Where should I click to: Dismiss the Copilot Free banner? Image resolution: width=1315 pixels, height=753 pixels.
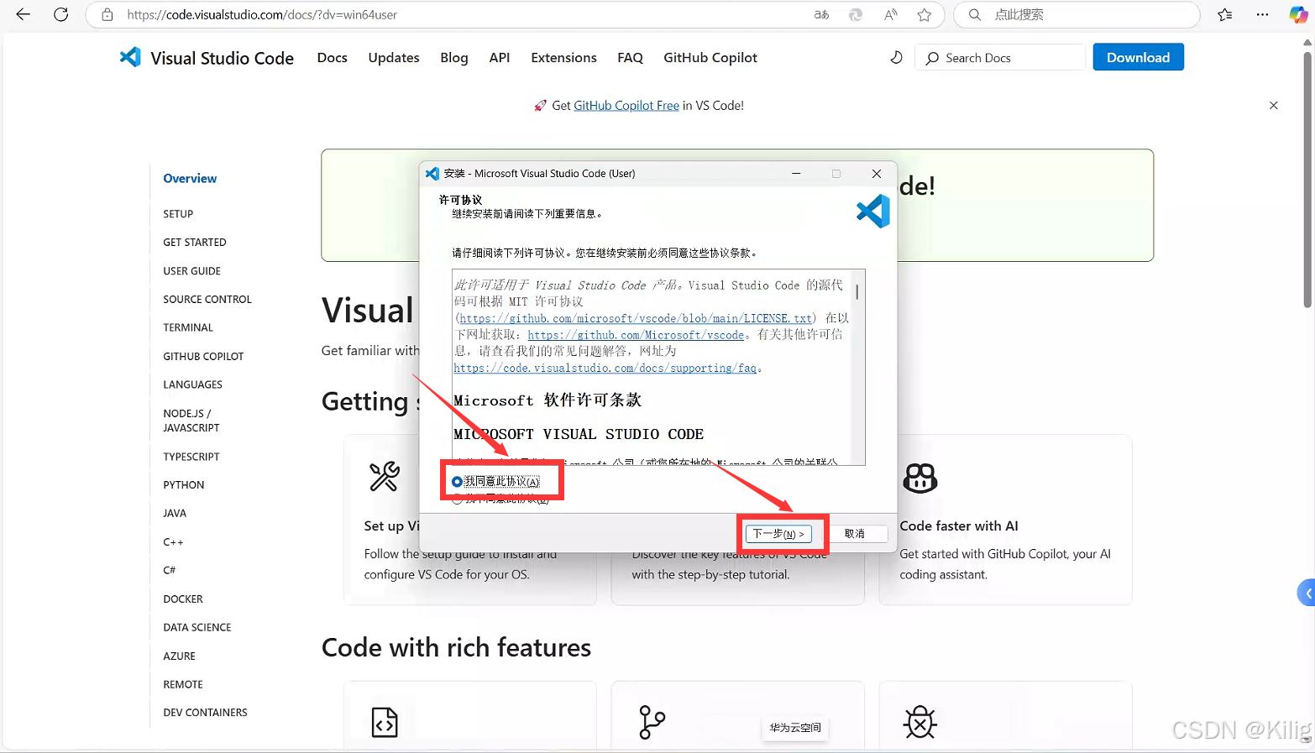(1274, 105)
